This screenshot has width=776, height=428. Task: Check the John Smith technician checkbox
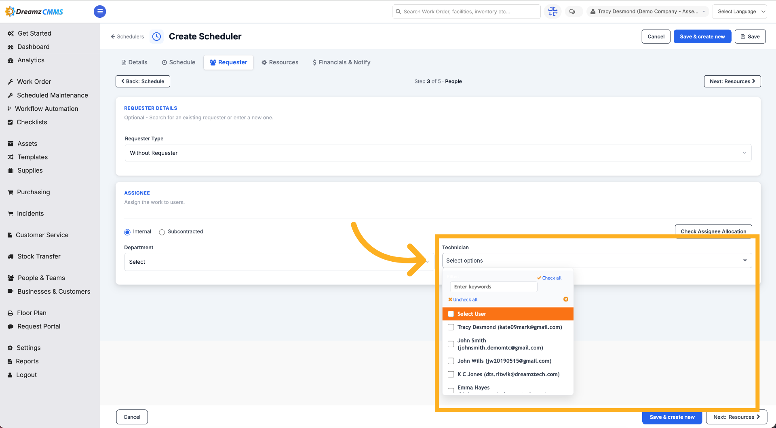tap(451, 344)
